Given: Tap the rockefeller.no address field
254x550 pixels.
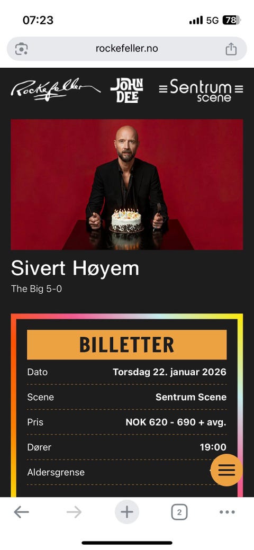Looking at the screenshot, I should [126, 49].
